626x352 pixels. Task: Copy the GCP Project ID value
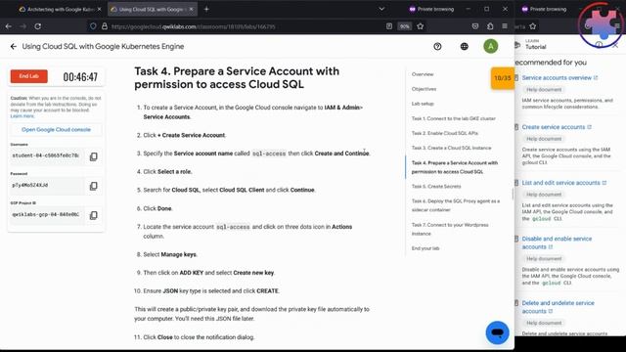[x=94, y=215]
